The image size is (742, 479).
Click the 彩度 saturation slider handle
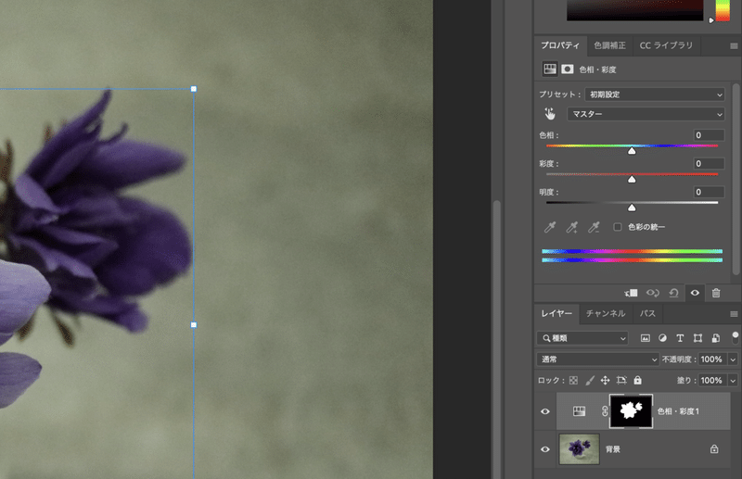pyautogui.click(x=632, y=179)
